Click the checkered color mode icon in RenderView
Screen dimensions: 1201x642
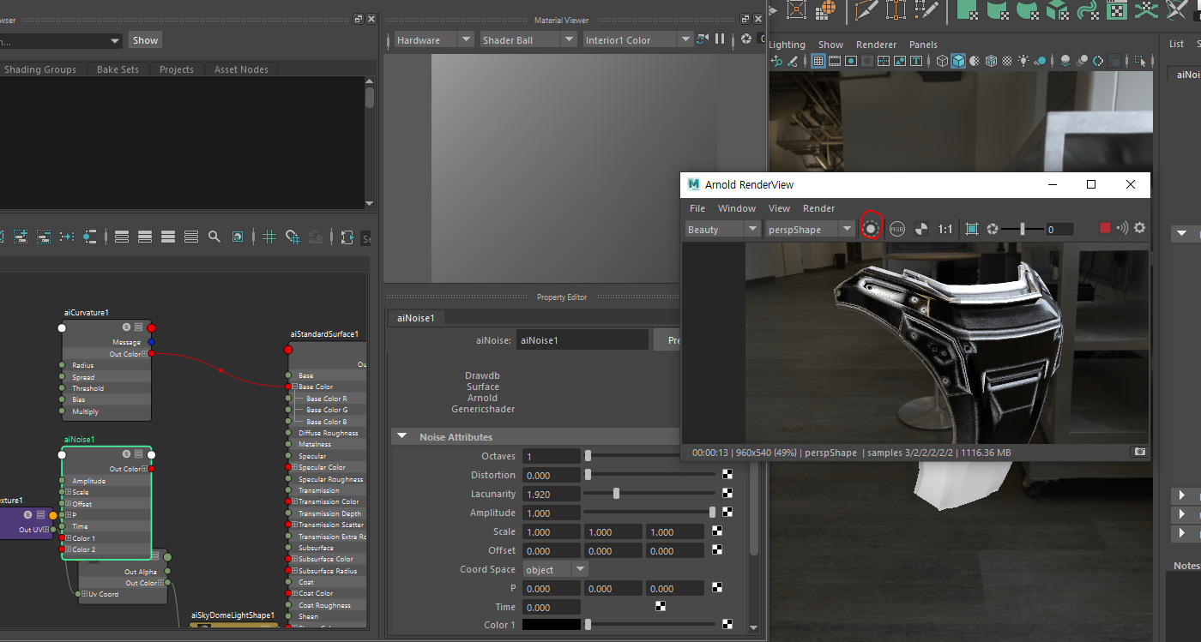click(x=921, y=229)
